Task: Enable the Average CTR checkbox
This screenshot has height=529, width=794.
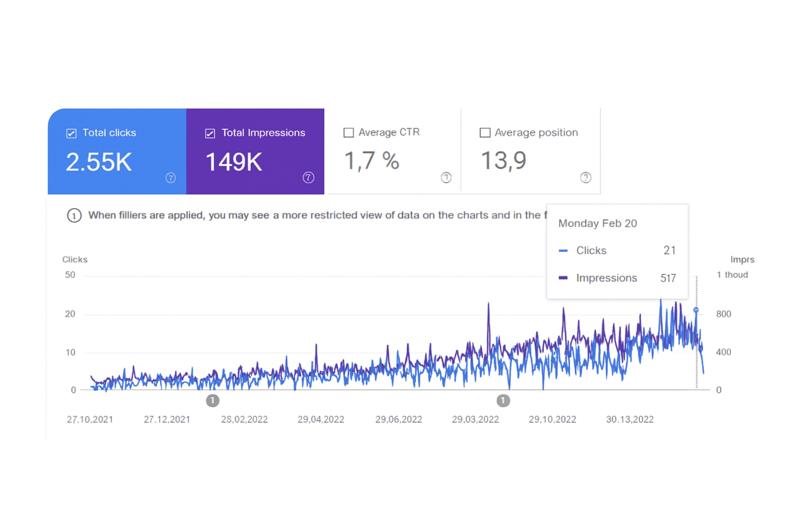Action: coord(349,133)
